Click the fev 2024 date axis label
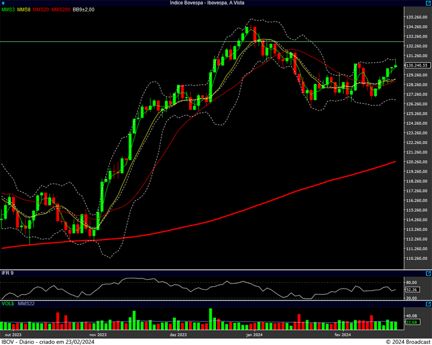 coord(342,334)
